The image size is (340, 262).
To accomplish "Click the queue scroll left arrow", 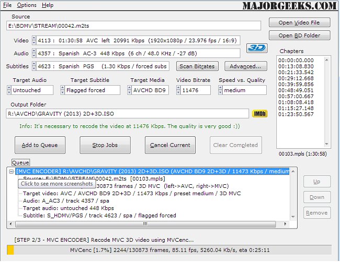I will [x=11, y=224].
